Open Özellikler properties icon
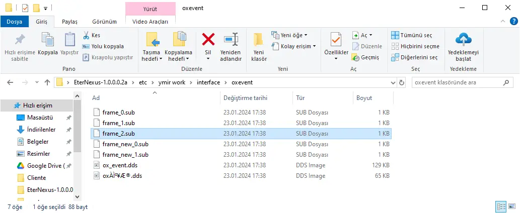The height and width of the screenshot is (213, 520). (336, 40)
